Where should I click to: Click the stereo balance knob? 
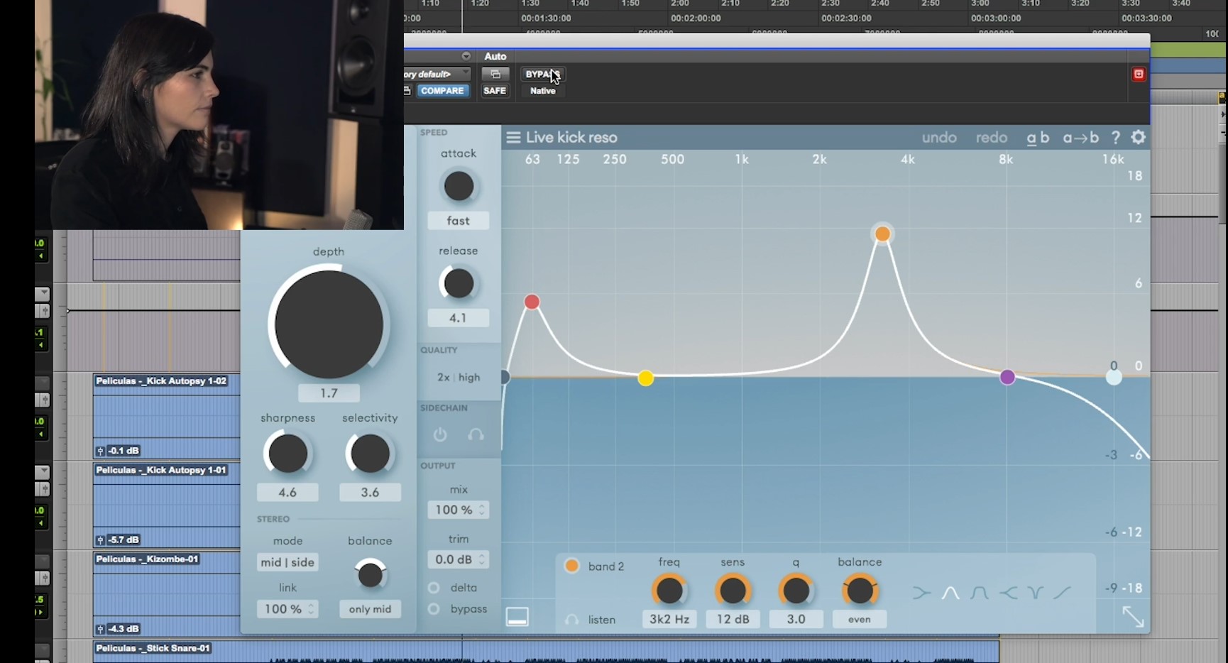pyautogui.click(x=370, y=575)
